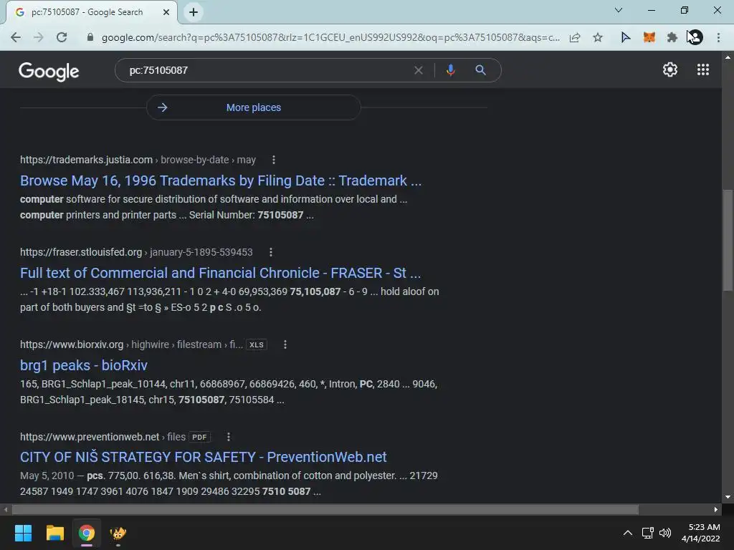
Task: Click the Chrome taskbar icon
Action: (x=87, y=533)
